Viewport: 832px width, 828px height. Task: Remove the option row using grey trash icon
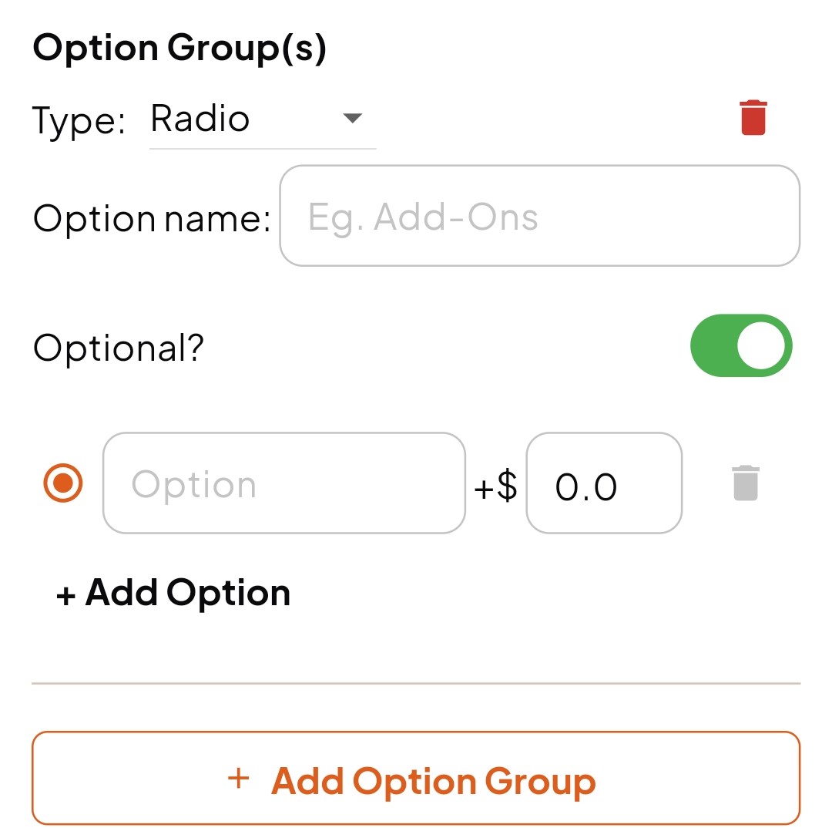[745, 483]
